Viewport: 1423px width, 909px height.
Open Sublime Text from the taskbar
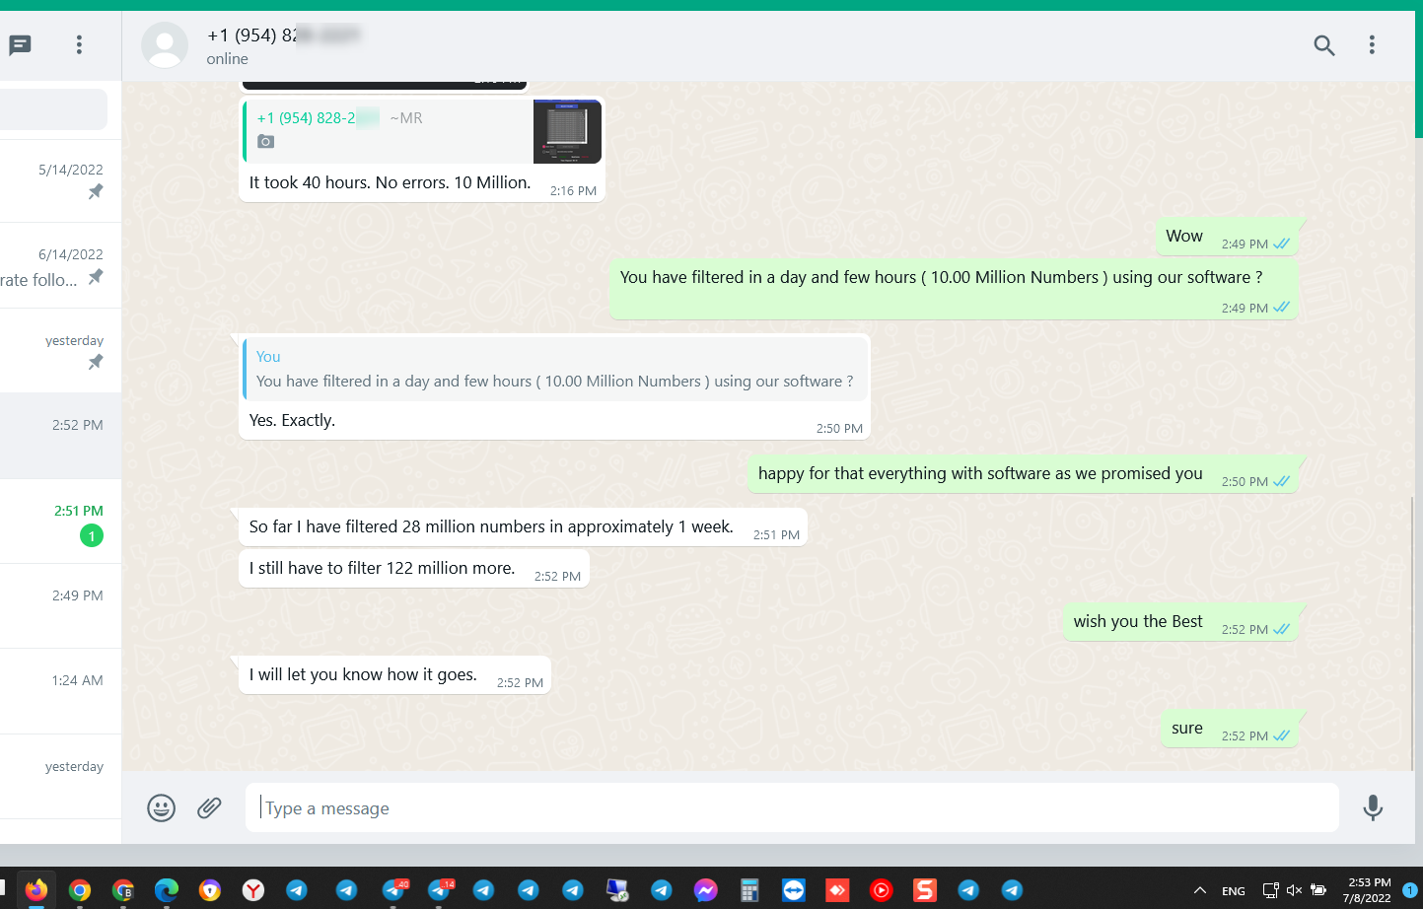pyautogui.click(x=924, y=890)
